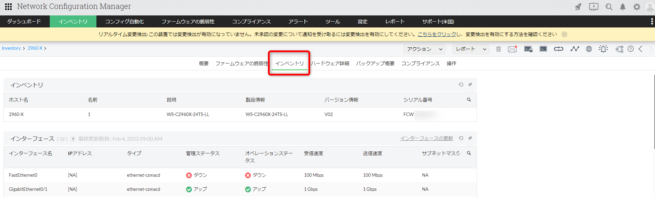Click the terminal icon with padlock
This screenshot has height=198, width=655.
click(528, 49)
